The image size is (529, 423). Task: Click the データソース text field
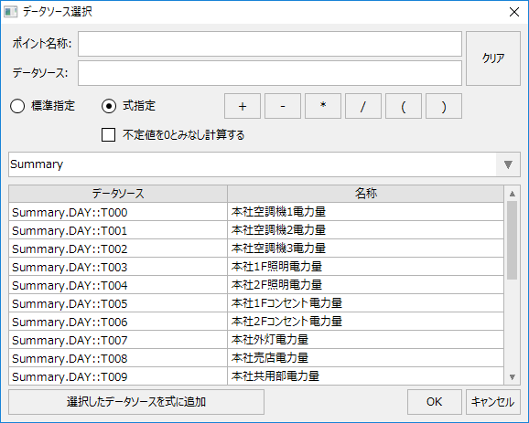point(270,73)
